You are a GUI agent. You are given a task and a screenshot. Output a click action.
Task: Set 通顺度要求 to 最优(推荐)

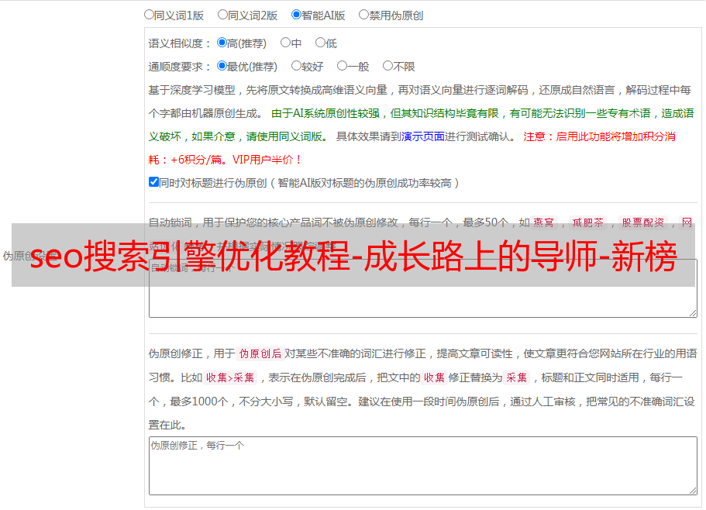(x=222, y=66)
